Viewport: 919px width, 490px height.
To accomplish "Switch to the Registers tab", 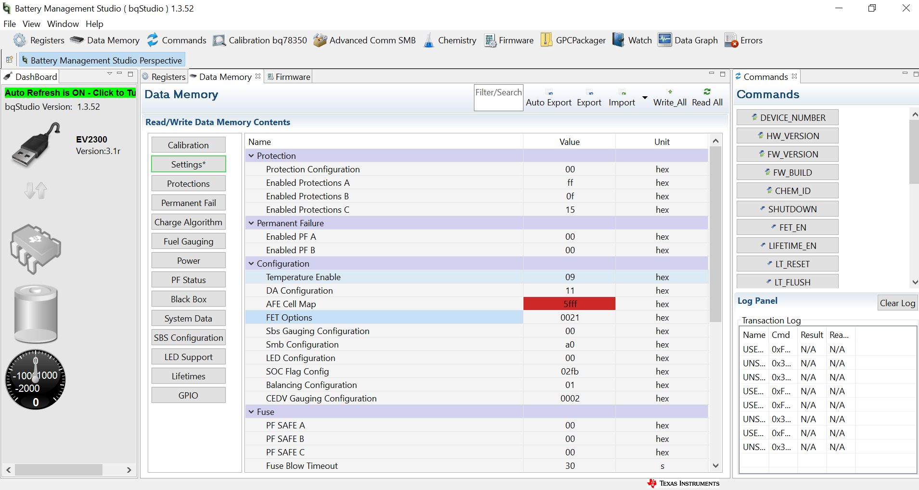I will click(x=164, y=77).
